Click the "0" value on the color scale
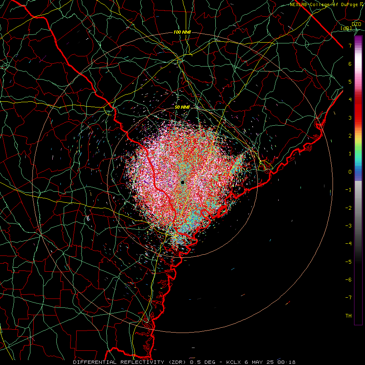 coord(350,172)
